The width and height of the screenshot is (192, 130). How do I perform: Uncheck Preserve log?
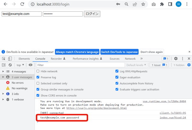pyautogui.click(x=38, y=77)
